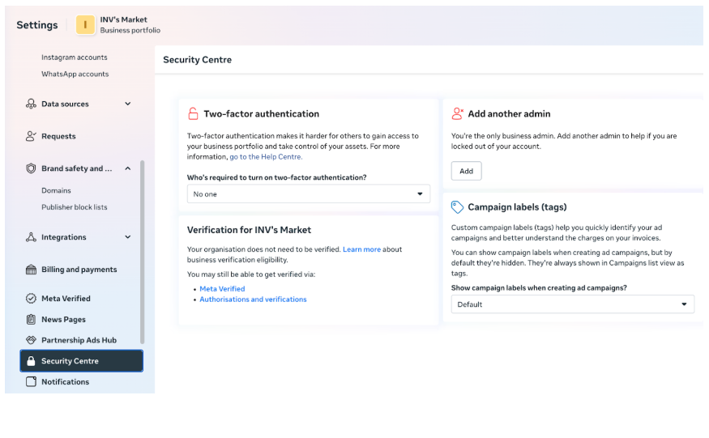Click the Integrations icon
Viewport: 709px width, 438px height.
coord(31,237)
